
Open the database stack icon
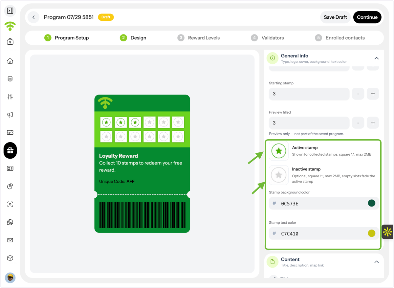10,79
